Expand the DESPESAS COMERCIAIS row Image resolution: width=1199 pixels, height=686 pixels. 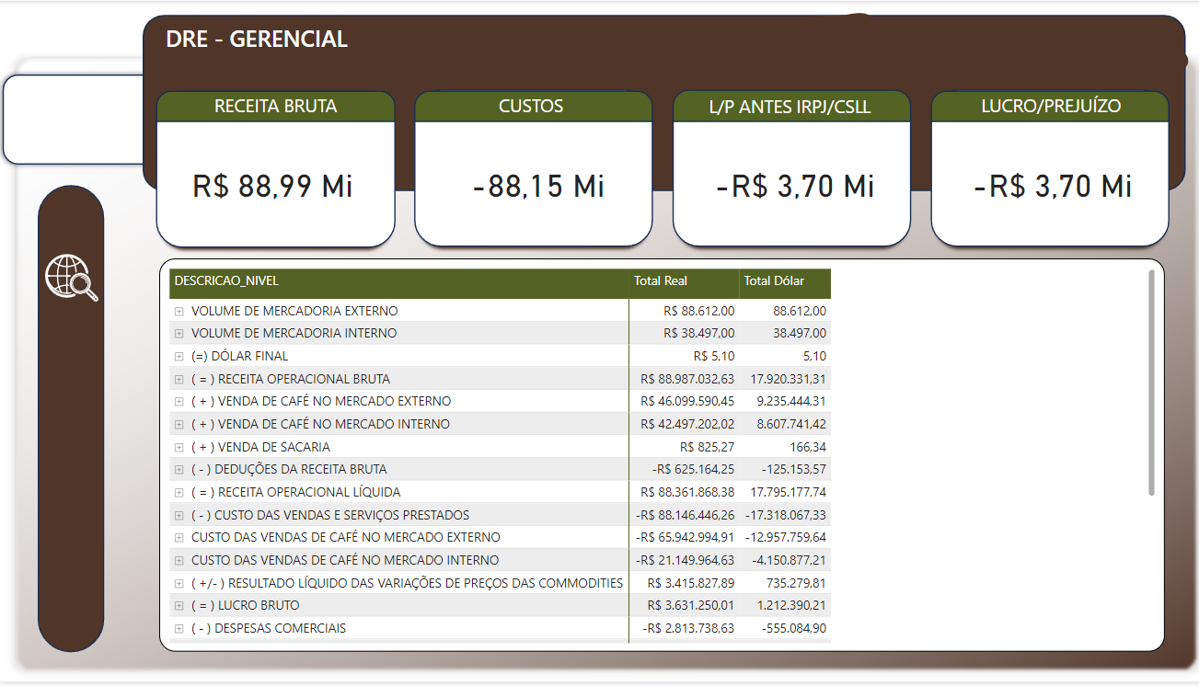click(x=179, y=629)
